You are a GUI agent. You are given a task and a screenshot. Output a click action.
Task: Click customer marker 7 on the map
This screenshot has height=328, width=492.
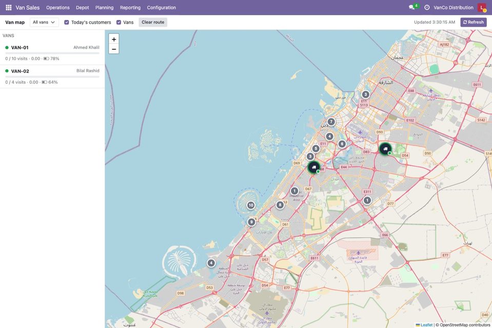tap(331, 122)
